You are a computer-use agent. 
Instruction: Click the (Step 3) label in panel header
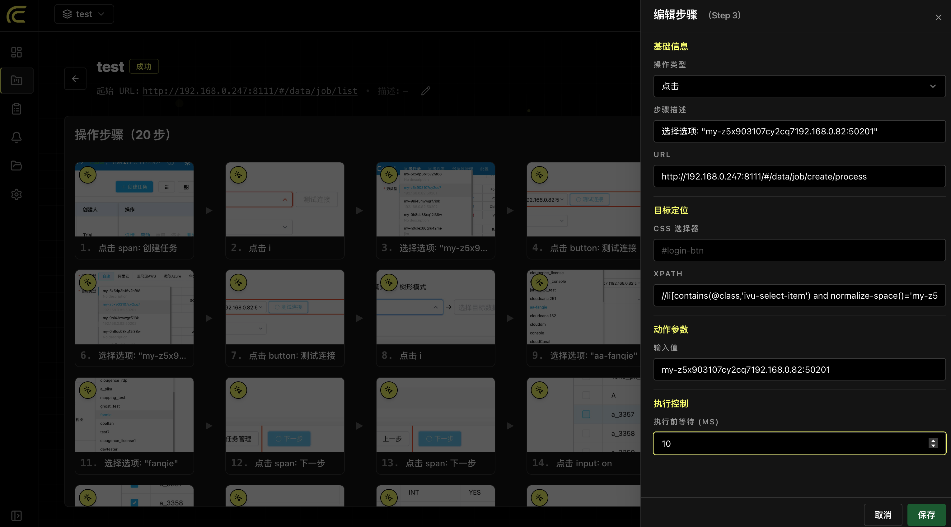(724, 15)
